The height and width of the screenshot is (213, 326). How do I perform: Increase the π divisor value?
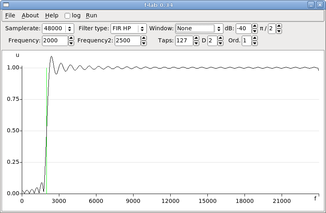click(x=279, y=26)
